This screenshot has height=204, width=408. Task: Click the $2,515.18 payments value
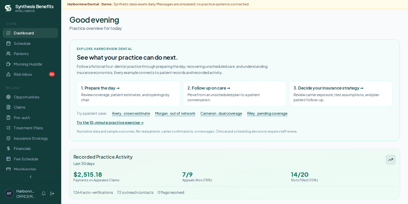88,174
